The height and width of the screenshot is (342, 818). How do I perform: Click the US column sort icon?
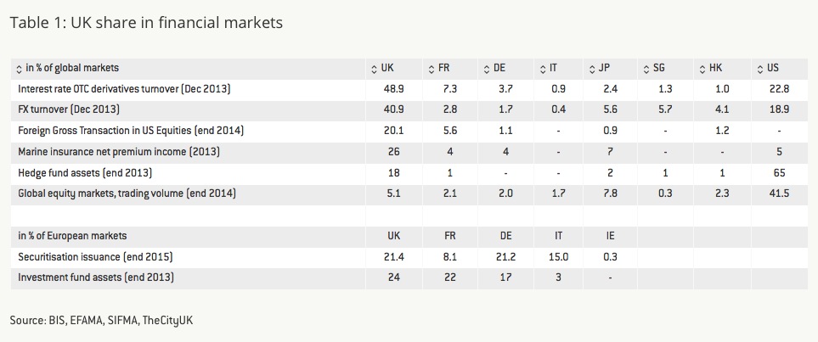tap(760, 69)
